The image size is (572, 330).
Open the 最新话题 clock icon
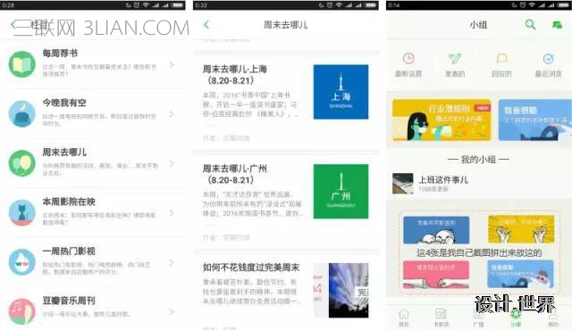coord(408,58)
